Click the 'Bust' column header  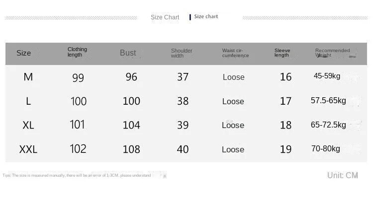pos(128,53)
